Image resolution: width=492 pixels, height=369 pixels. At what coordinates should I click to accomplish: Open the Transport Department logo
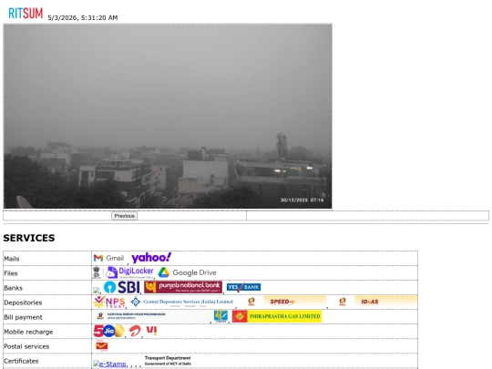(x=168, y=361)
